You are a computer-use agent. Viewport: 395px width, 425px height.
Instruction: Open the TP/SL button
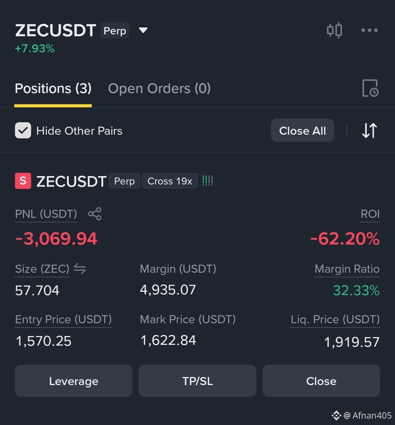coord(197,381)
